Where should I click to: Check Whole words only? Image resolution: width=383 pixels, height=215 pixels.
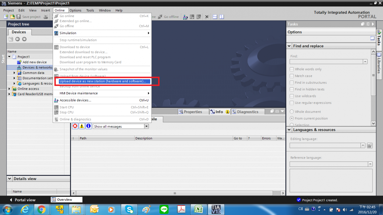(292, 69)
